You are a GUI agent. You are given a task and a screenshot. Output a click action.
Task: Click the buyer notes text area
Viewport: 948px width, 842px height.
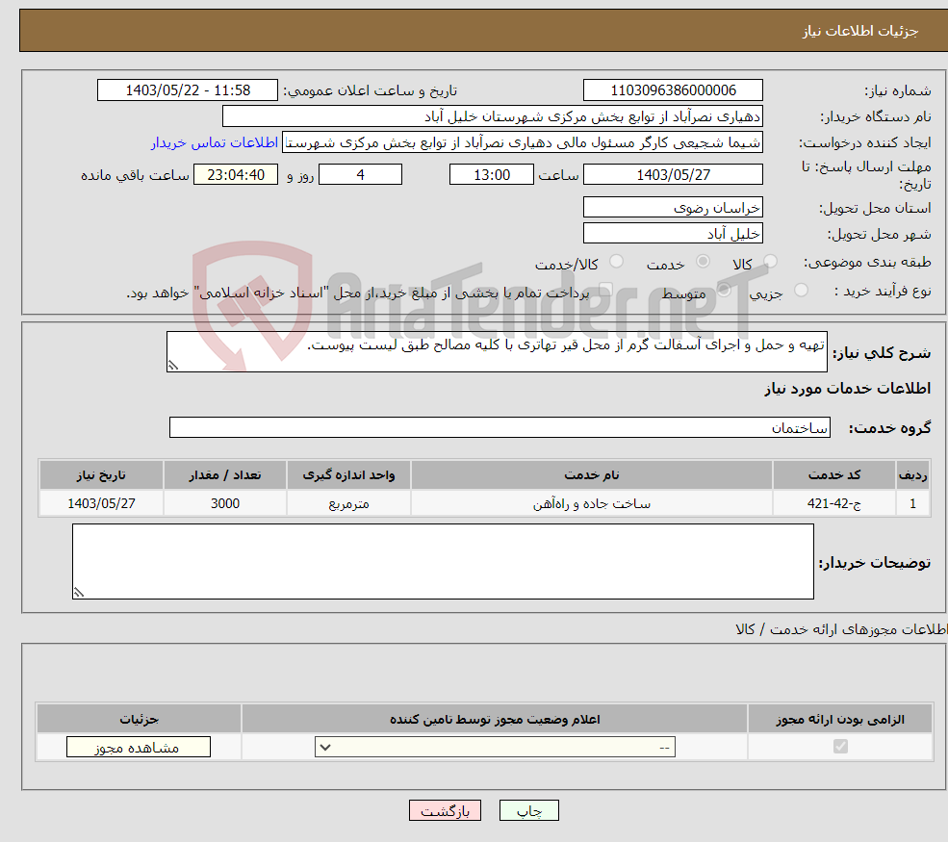(x=443, y=562)
